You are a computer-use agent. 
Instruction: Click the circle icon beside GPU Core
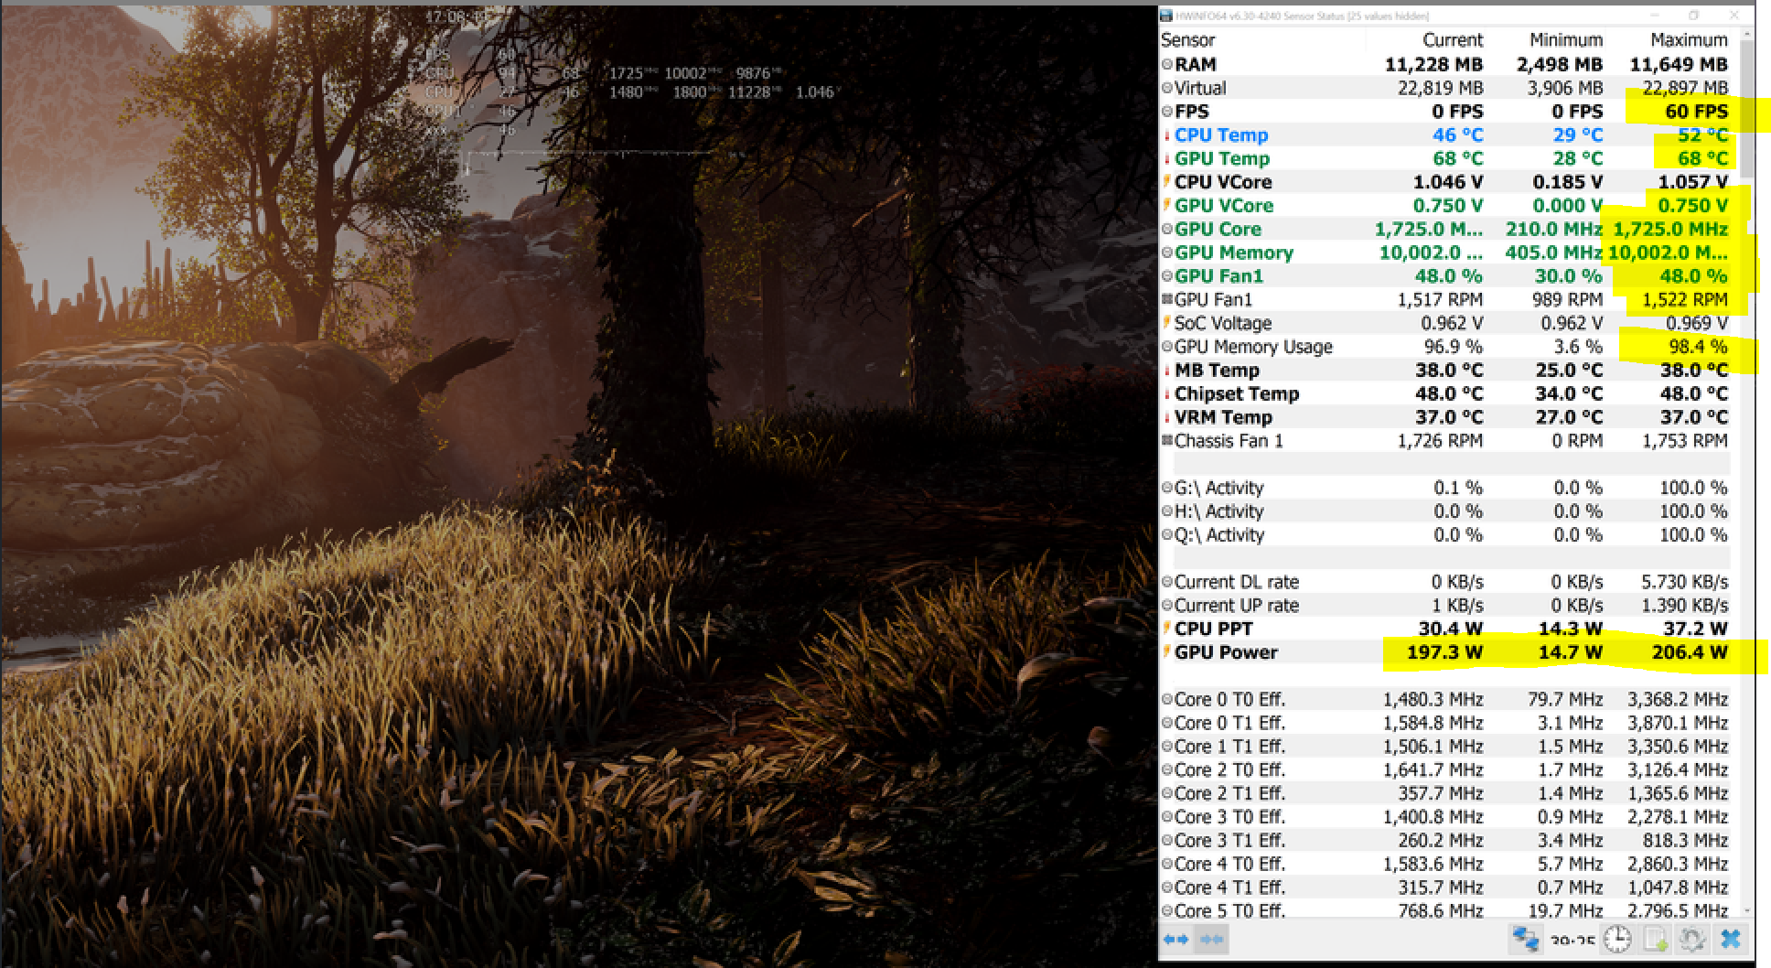point(1167,230)
